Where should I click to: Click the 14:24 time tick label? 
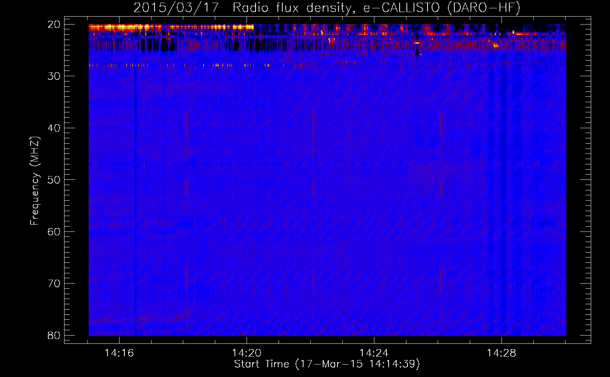pyautogui.click(x=374, y=353)
